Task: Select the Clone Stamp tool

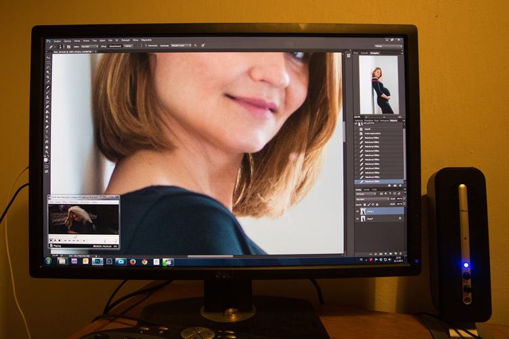Action: (x=47, y=97)
